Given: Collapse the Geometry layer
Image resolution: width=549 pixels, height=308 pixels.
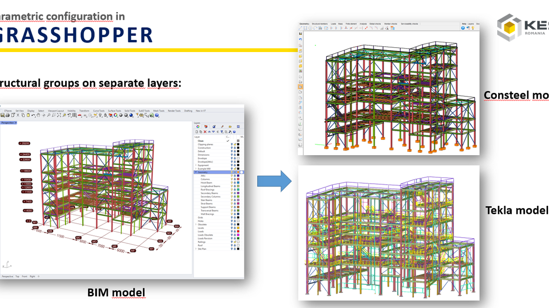Looking at the screenshot, I should [x=196, y=172].
